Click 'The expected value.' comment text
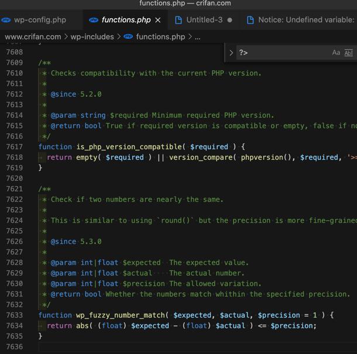The height and width of the screenshot is (354, 357). (x=208, y=263)
